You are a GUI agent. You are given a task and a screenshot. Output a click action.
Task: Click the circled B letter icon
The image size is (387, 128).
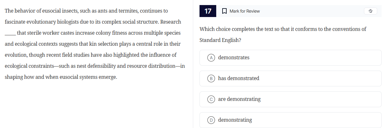click(x=211, y=79)
